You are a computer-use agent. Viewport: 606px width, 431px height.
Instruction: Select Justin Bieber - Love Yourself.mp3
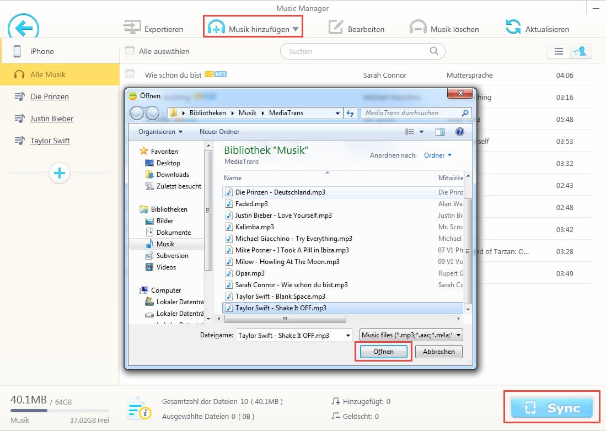pyautogui.click(x=283, y=215)
